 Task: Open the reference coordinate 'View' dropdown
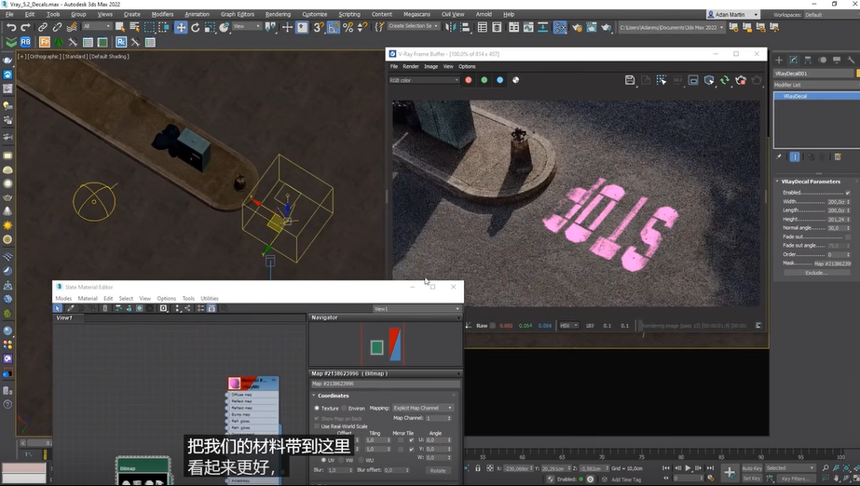(247, 26)
